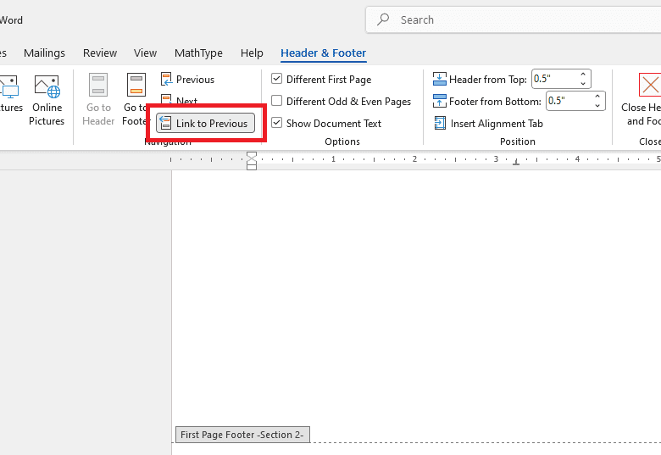The width and height of the screenshot is (661, 455).
Task: Click the search magnifier icon
Action: (x=383, y=19)
